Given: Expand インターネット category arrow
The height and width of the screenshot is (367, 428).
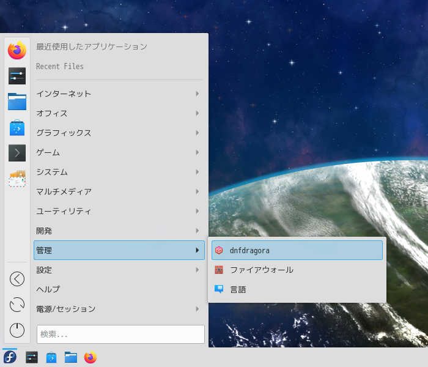Looking at the screenshot, I should pos(197,94).
